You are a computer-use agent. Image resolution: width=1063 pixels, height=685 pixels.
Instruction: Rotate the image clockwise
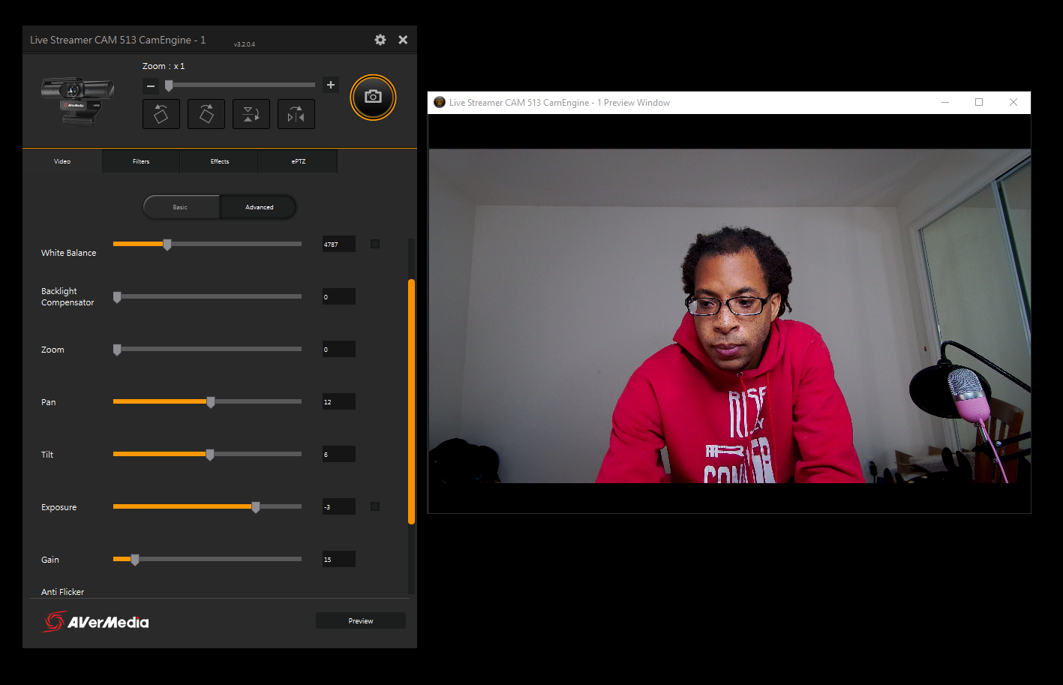pos(206,114)
